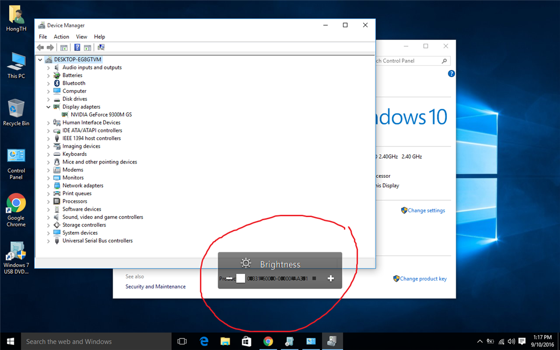Select the Monitors tree item
Image resolution: width=560 pixels, height=350 pixels.
(x=73, y=178)
